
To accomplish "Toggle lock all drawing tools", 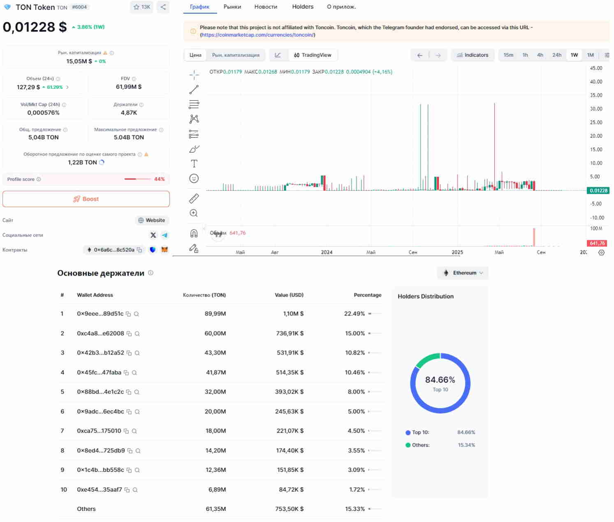I will click(194, 248).
